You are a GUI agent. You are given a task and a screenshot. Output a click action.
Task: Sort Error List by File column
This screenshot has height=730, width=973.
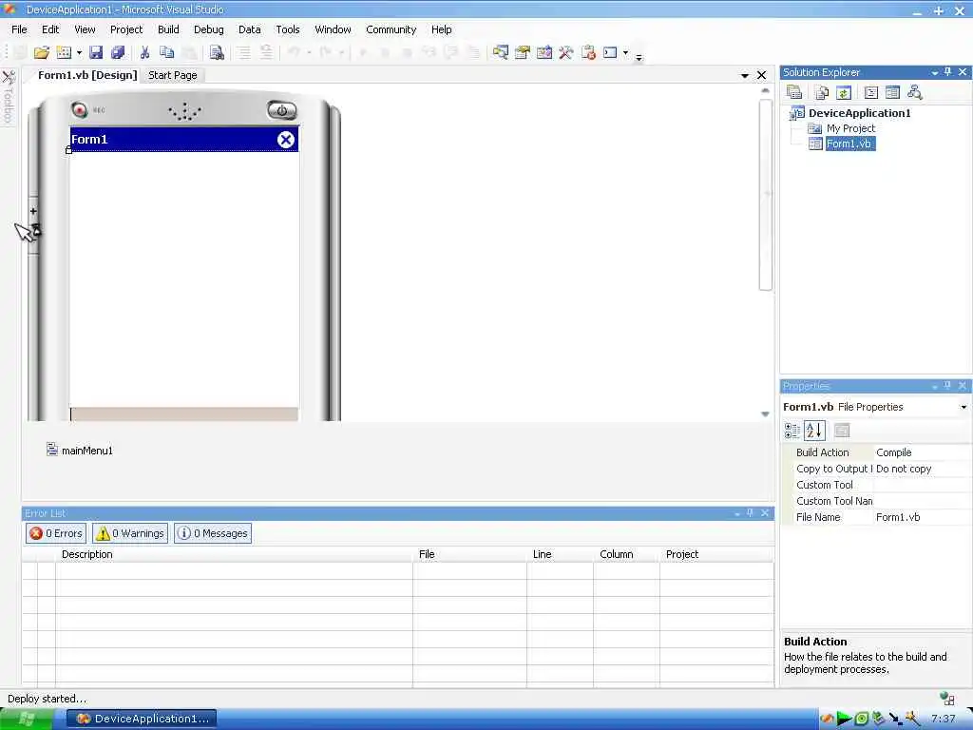click(469, 554)
